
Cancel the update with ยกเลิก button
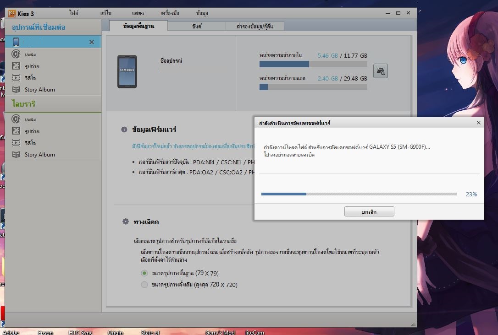point(369,211)
